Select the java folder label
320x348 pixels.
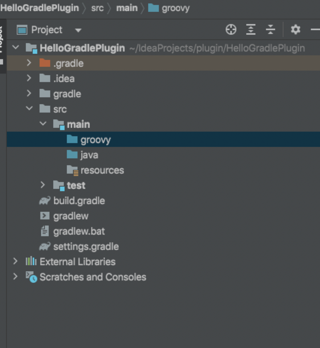click(x=89, y=155)
